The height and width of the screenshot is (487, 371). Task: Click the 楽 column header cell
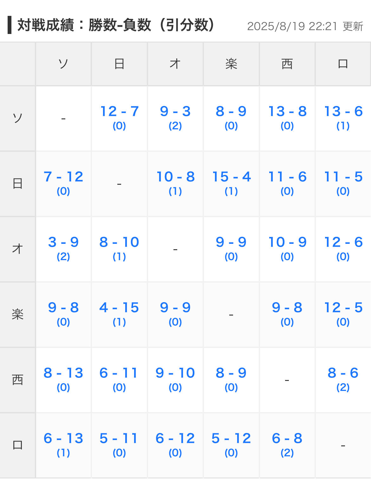[231, 64]
